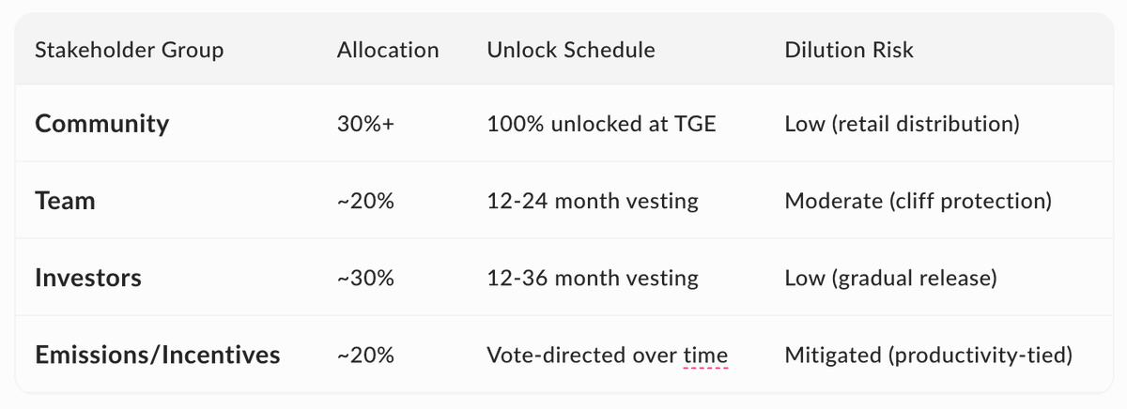1127x409 pixels.
Task: Select '12-24 month vesting' cell
Action: point(593,201)
